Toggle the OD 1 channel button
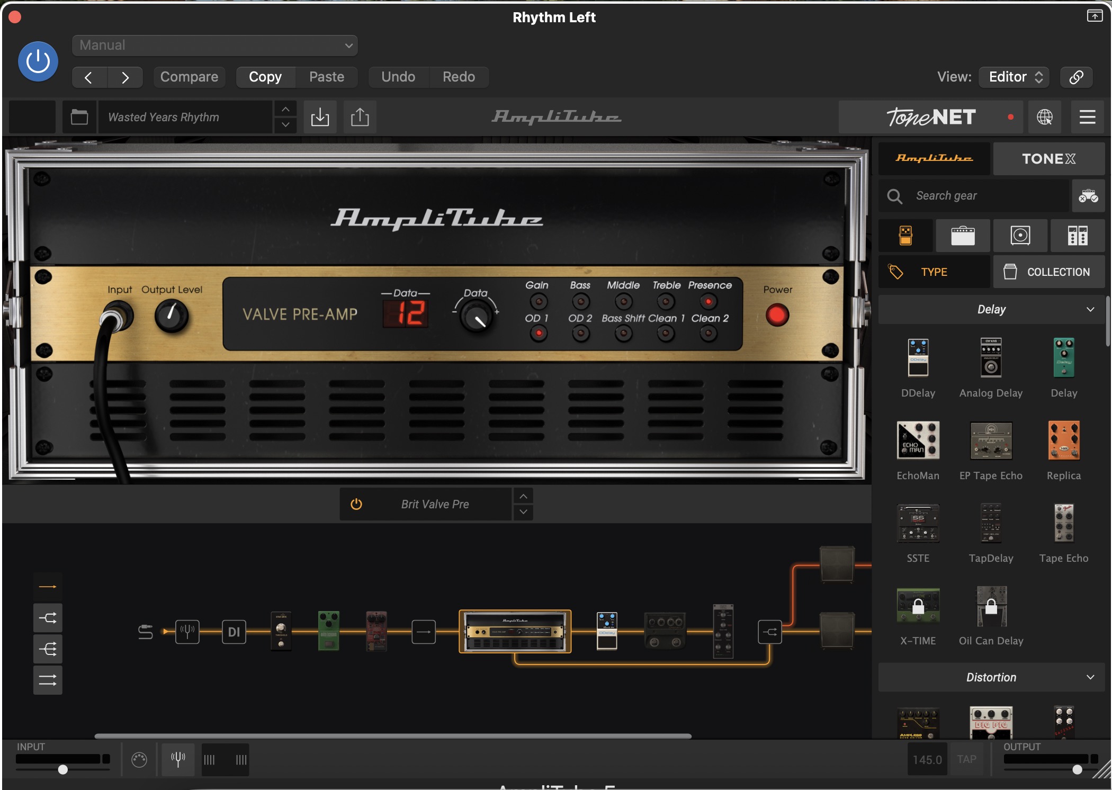1112x790 pixels. click(x=539, y=334)
